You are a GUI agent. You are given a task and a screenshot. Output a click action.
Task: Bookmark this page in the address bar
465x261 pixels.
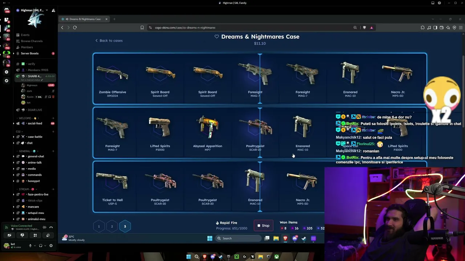[x=142, y=28]
